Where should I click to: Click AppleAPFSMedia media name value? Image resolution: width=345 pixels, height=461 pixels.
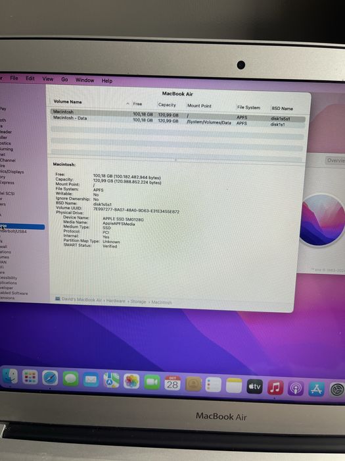click(119, 224)
